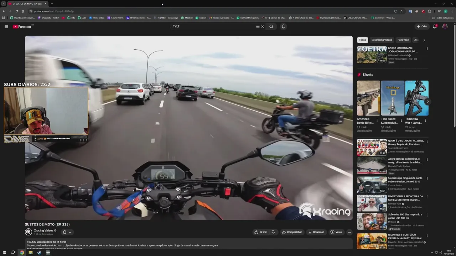
Task: Open YouTube notifications bell
Action: (x=435, y=27)
